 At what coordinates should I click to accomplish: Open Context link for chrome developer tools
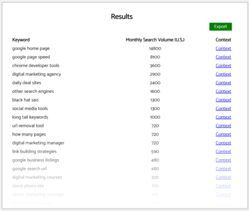tap(223, 66)
